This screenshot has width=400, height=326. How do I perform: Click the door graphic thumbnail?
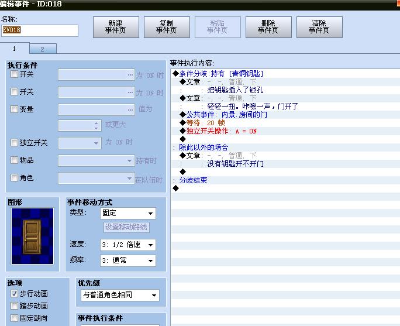click(x=32, y=236)
